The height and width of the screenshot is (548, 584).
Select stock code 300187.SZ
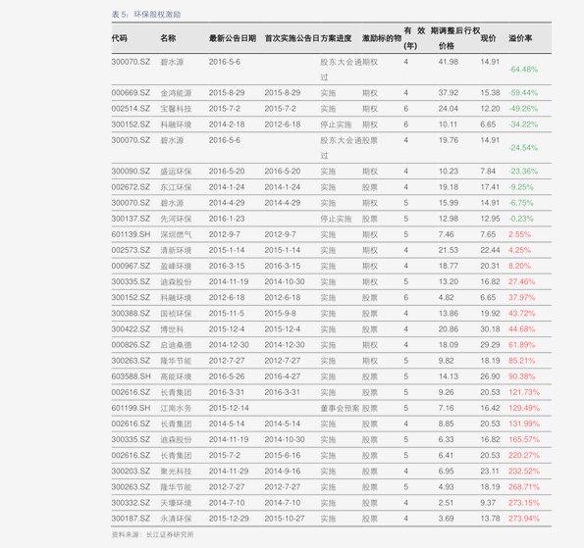[x=131, y=519]
